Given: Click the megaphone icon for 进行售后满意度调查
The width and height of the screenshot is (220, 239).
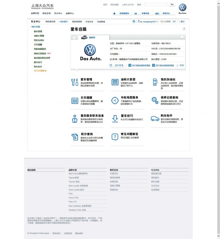Looking at the screenshot, I should click(153, 65).
